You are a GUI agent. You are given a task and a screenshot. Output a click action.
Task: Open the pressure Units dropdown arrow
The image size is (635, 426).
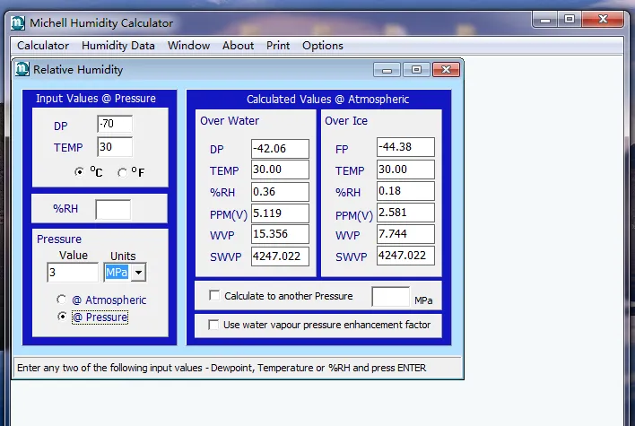pos(138,272)
